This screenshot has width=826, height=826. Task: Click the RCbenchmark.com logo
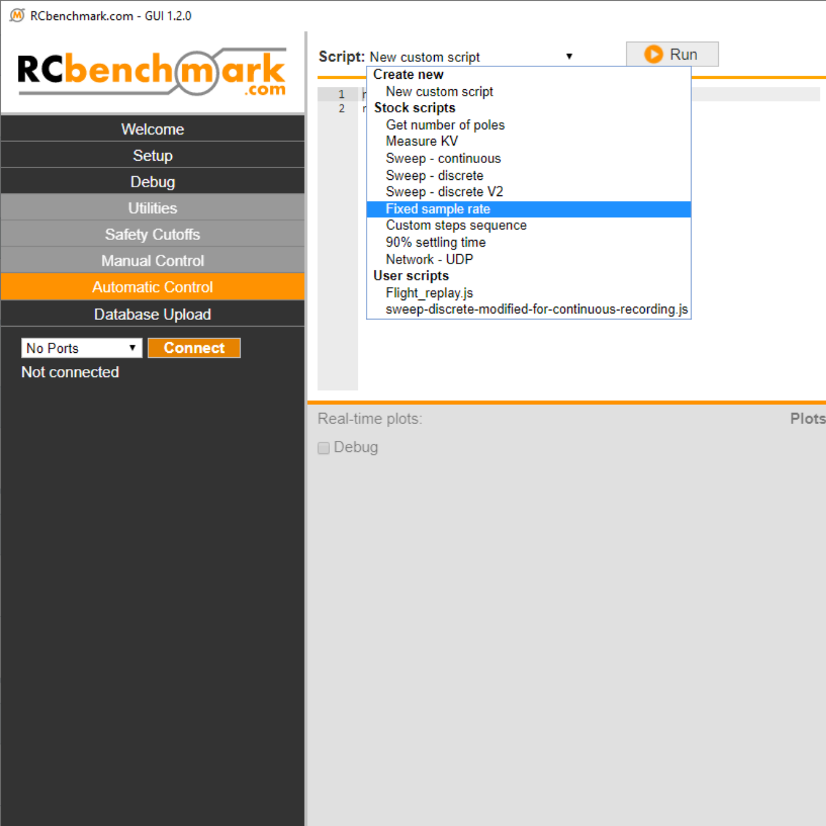point(152,73)
